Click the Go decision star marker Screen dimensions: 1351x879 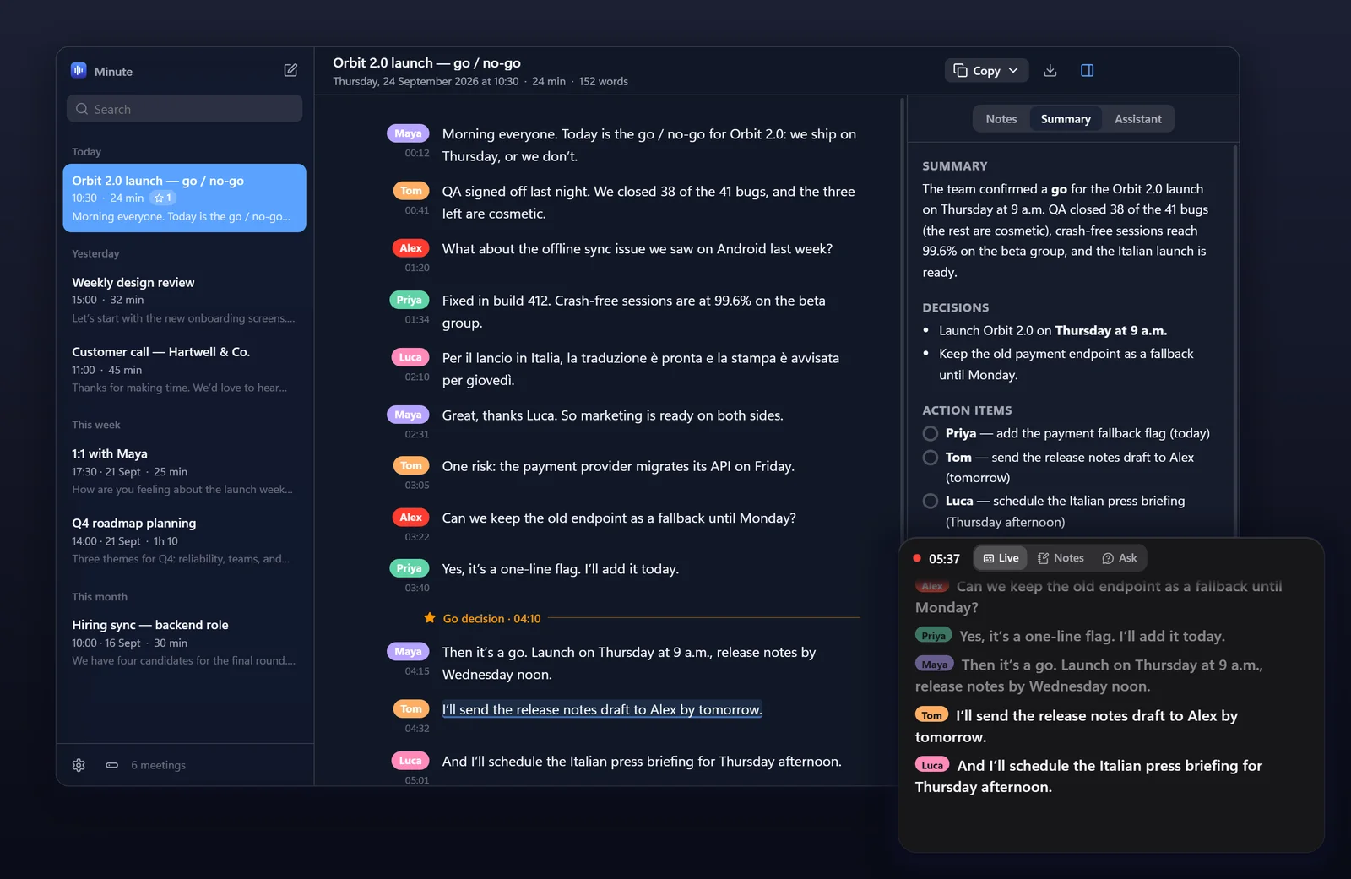point(430,618)
